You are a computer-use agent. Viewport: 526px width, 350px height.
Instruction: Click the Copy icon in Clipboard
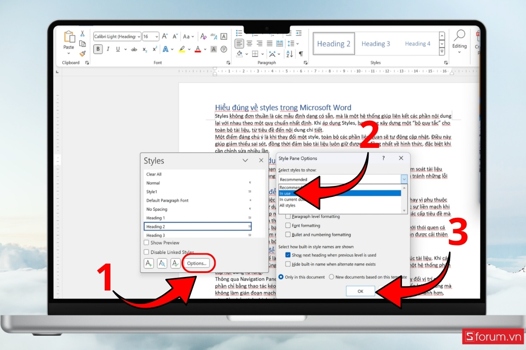coord(82,44)
